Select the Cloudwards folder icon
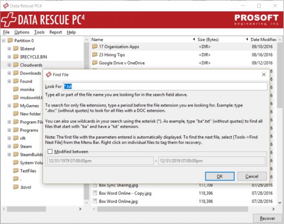The image size is (284, 224). [16, 65]
